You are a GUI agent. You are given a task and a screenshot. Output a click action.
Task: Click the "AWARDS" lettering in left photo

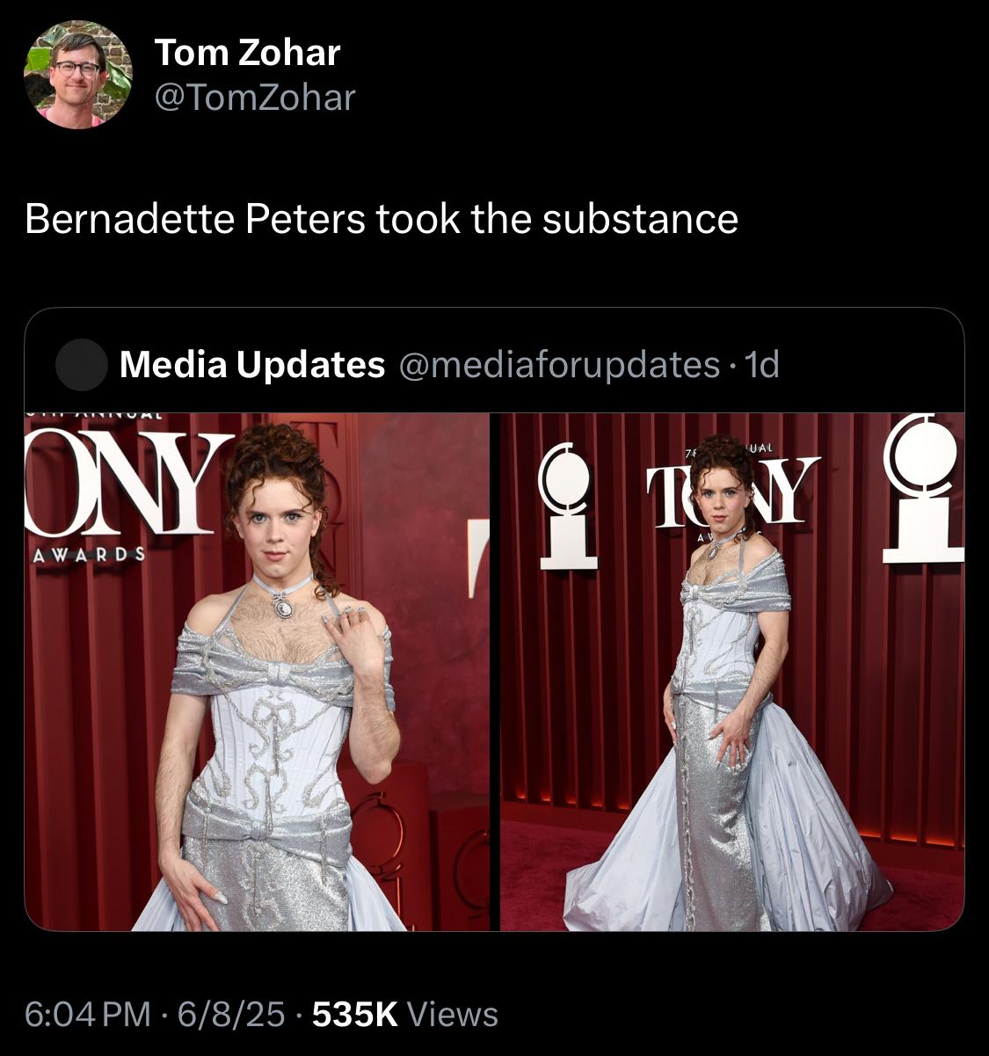click(89, 555)
